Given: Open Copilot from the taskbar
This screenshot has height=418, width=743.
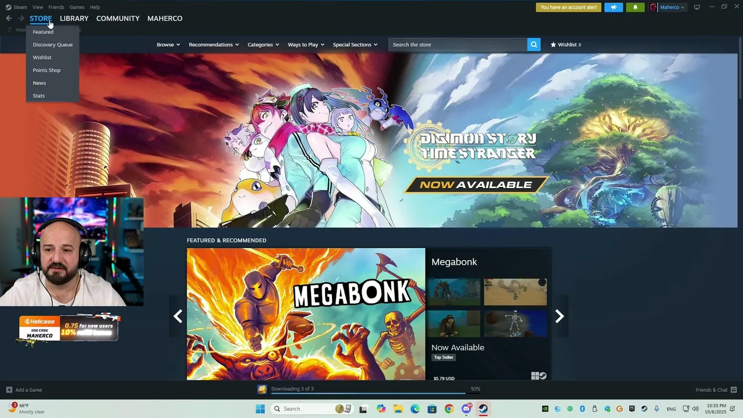Looking at the screenshot, I should [x=381, y=409].
